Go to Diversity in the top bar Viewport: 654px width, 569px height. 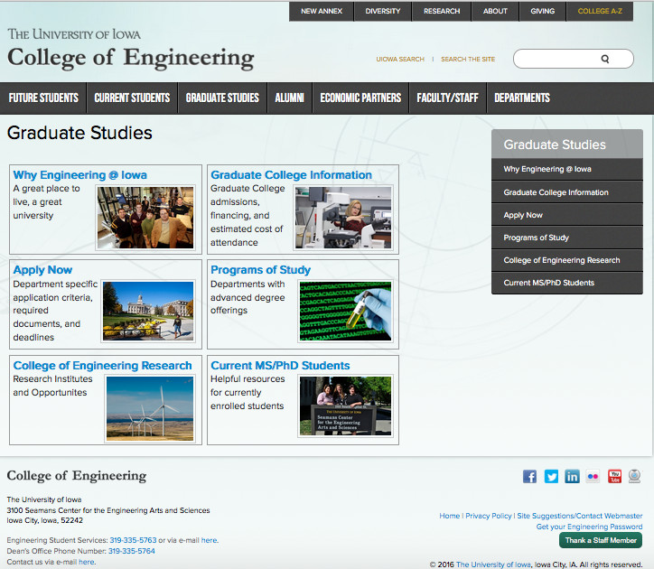click(x=383, y=11)
